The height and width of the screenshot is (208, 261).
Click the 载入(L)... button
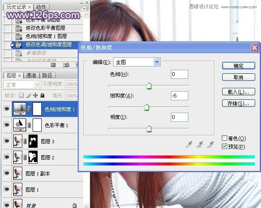tap(239, 92)
